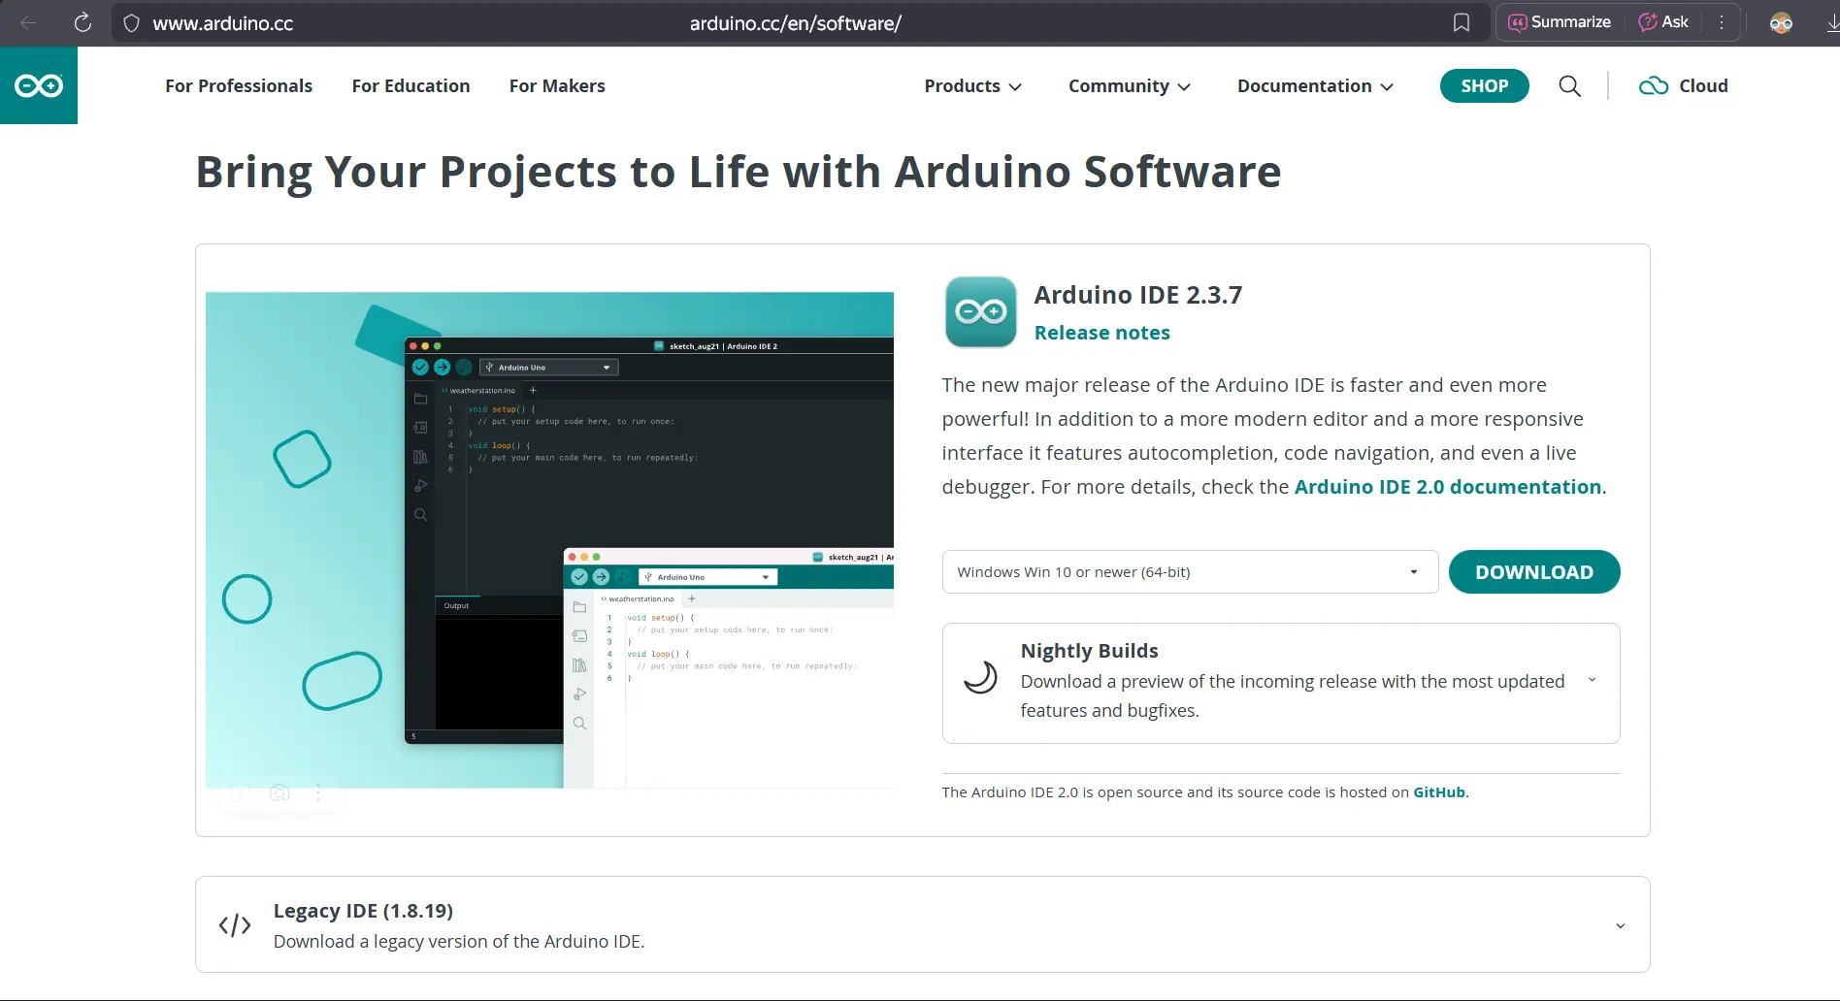The height and width of the screenshot is (1001, 1840).
Task: Expand the Nightly Builds section chevron
Action: pyautogui.click(x=1592, y=680)
